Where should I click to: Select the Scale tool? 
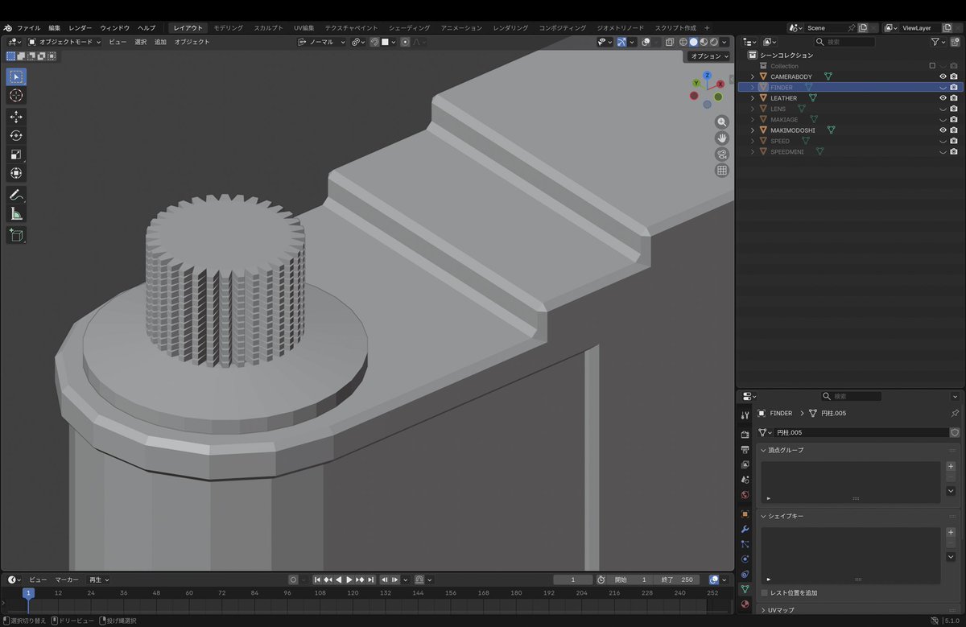click(16, 154)
